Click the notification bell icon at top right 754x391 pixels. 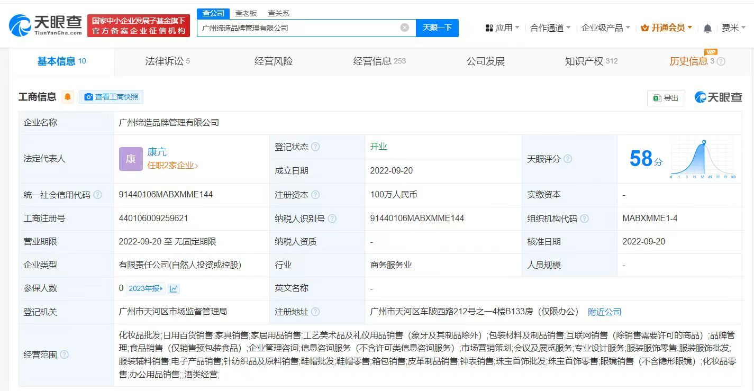[707, 28]
